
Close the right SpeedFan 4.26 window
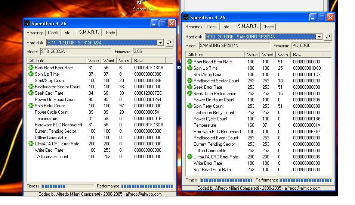pos(330,18)
